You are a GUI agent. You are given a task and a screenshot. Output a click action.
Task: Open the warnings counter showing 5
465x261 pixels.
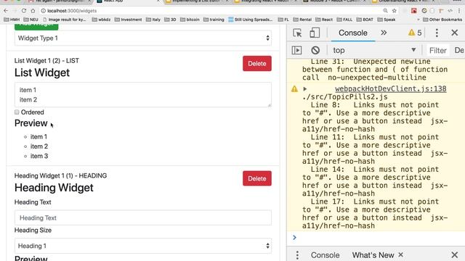pyautogui.click(x=415, y=33)
